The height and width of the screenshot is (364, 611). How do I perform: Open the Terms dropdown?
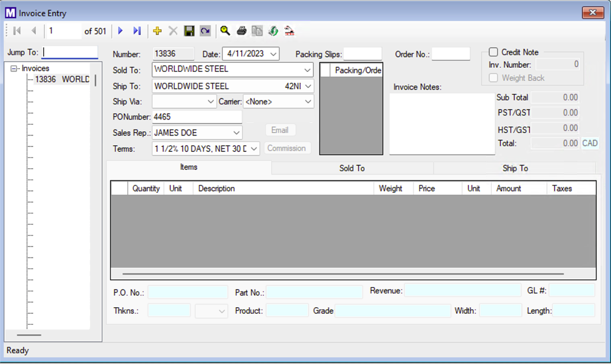(253, 149)
